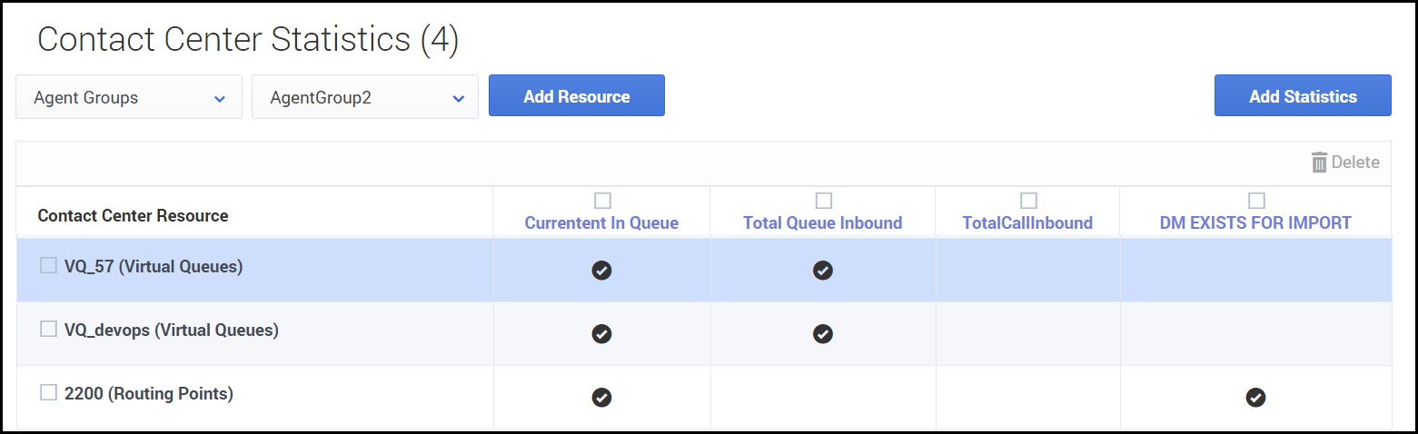Click the Delete trash icon
This screenshot has width=1418, height=434.
(x=1319, y=163)
